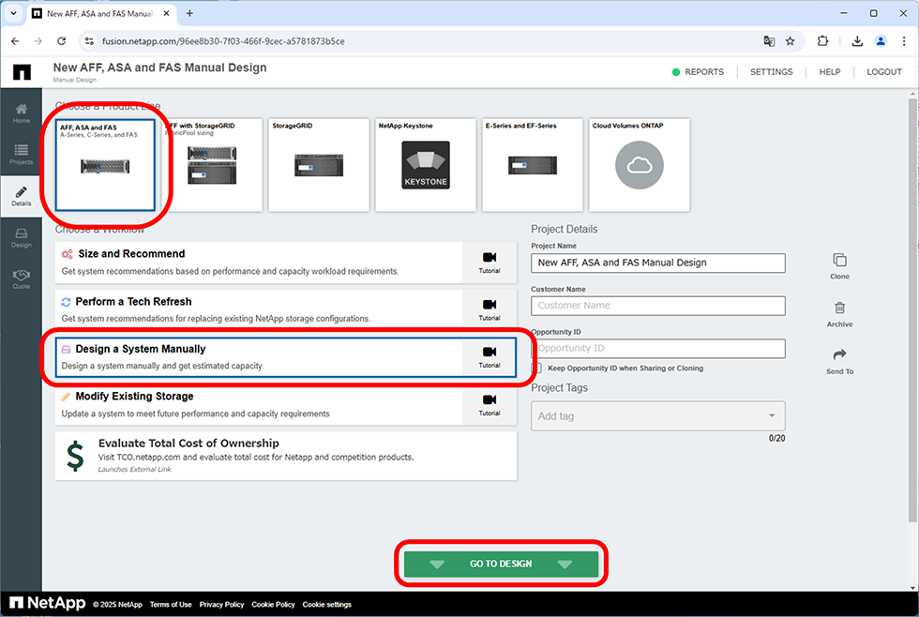Click the Project Name input field
This screenshot has width=919, height=617.
click(x=658, y=263)
